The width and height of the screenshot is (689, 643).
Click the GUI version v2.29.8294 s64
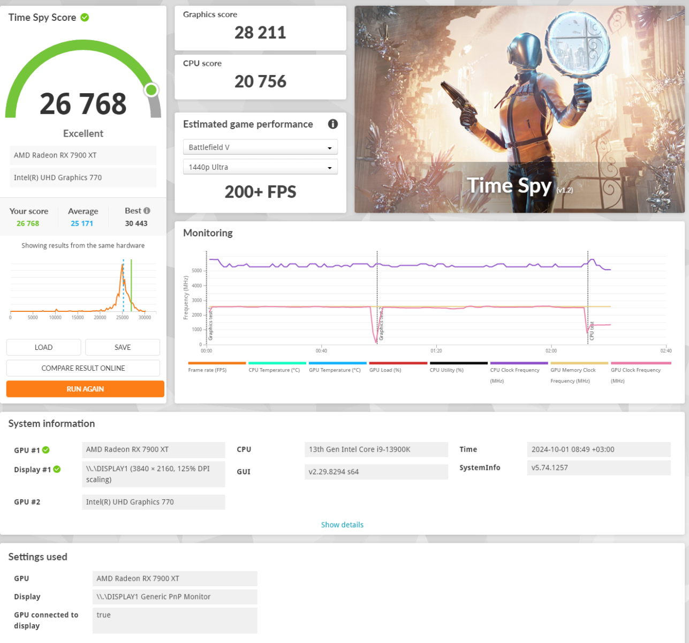pos(376,472)
